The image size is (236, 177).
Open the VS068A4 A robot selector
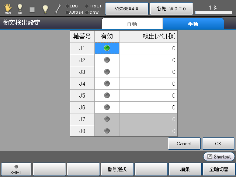coord(126,8)
